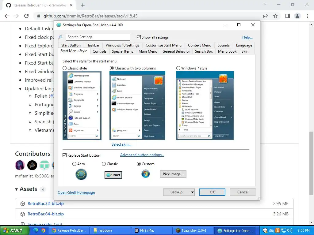Toggle the Show all settings checkbox

tap(139, 37)
